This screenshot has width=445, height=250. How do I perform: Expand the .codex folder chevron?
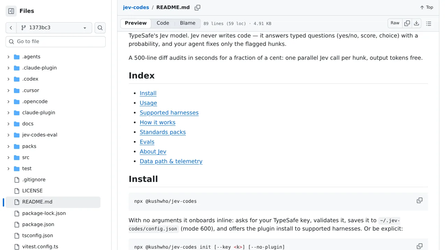pos(8,79)
